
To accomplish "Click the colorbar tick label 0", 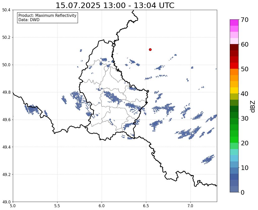I will pyautogui.click(x=243, y=192).
